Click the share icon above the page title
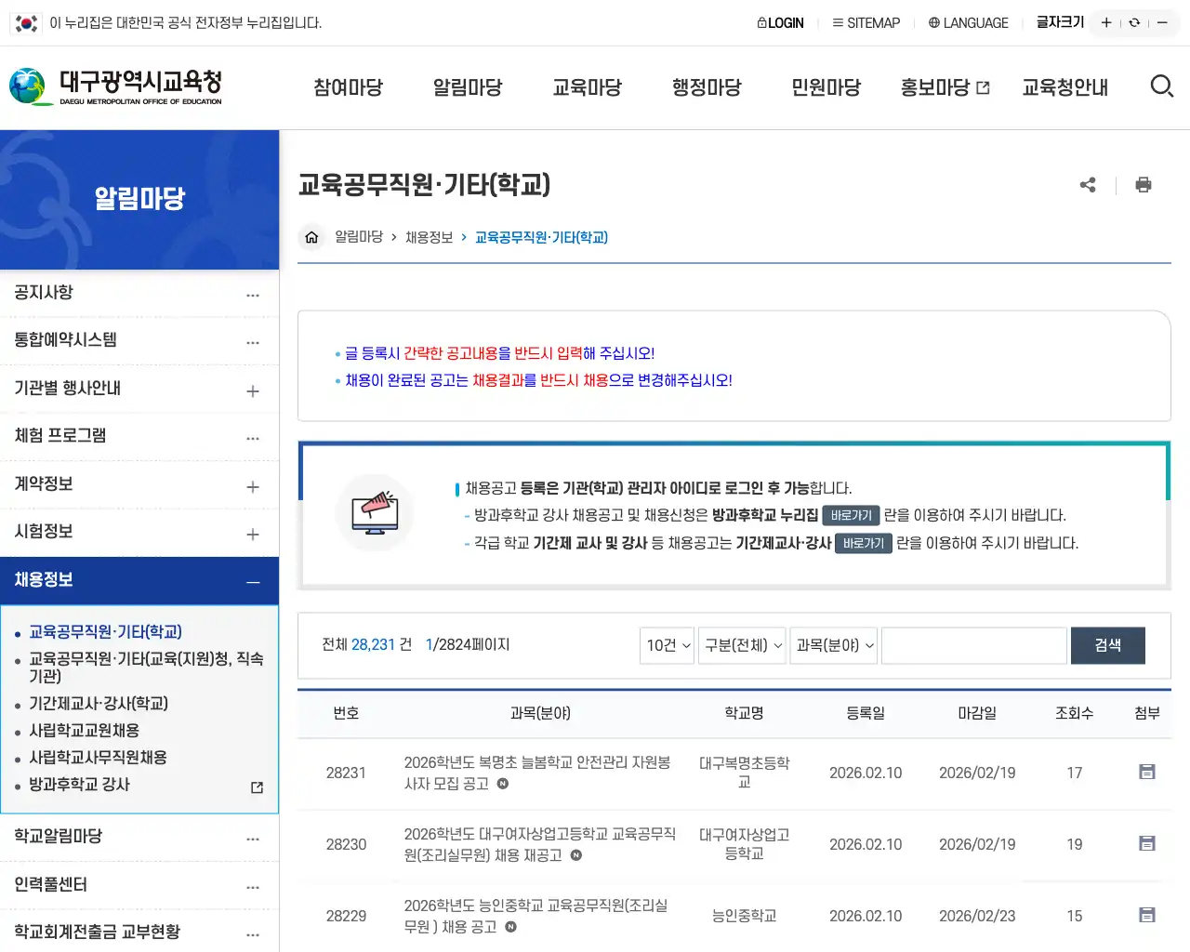Viewport: 1190px width, 952px height. pos(1088,185)
